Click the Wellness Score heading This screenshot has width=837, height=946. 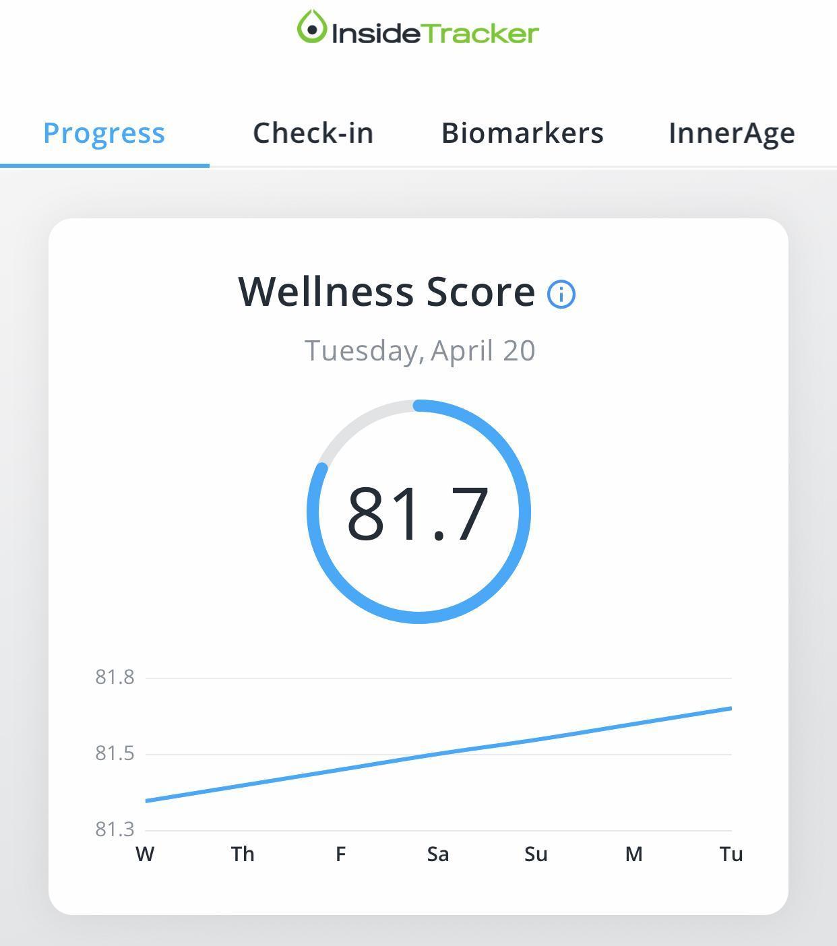tap(387, 292)
